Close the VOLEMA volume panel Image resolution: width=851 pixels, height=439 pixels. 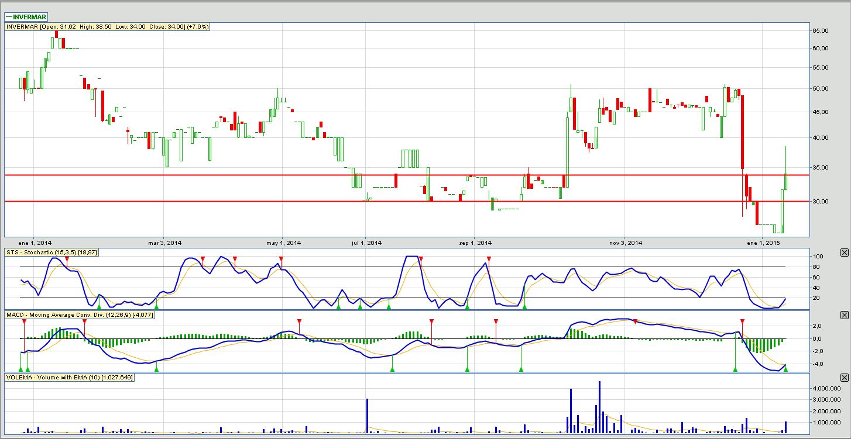coord(844,378)
